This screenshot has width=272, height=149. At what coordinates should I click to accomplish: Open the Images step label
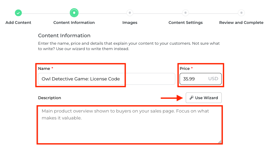(x=130, y=23)
